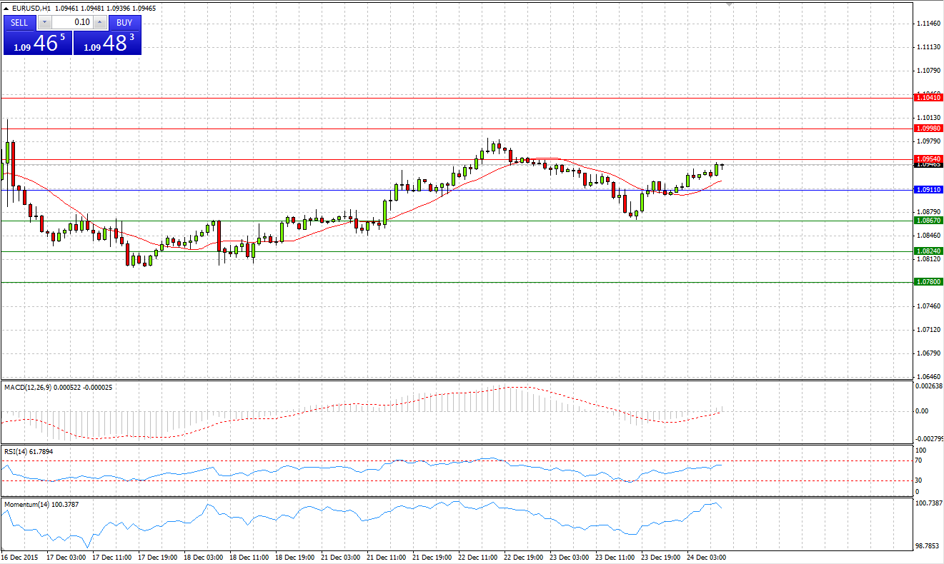
Task: Select the red 1.10410 price level label
Action: [929, 97]
